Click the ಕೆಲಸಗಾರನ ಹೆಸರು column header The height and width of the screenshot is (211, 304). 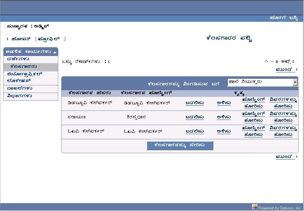pos(90,93)
